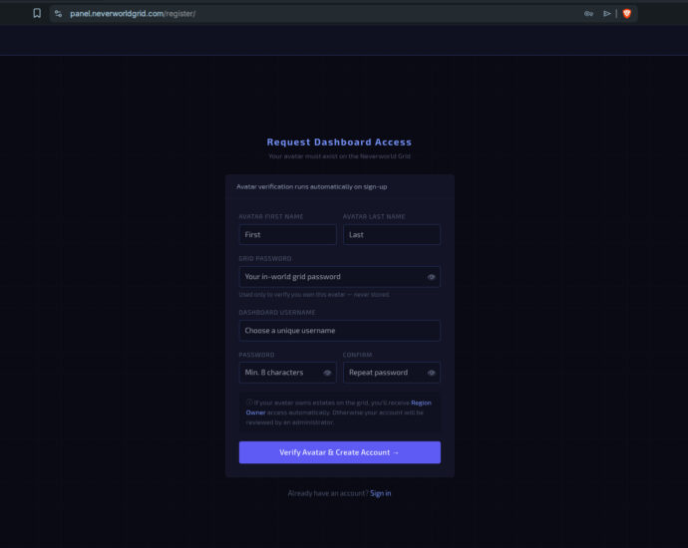Toggle visibility of the Password field
Screen dimensions: 688x548
(x=327, y=373)
